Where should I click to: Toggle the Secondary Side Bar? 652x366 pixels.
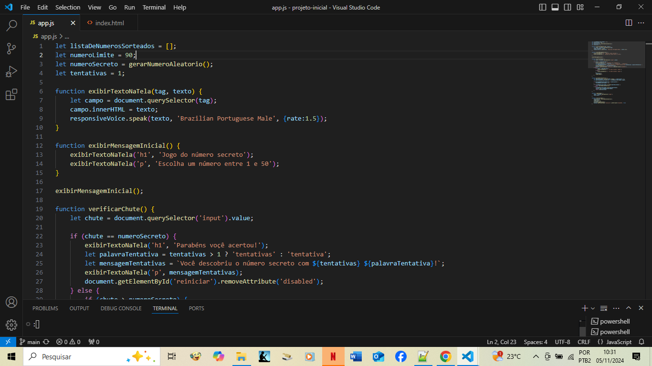(568, 7)
